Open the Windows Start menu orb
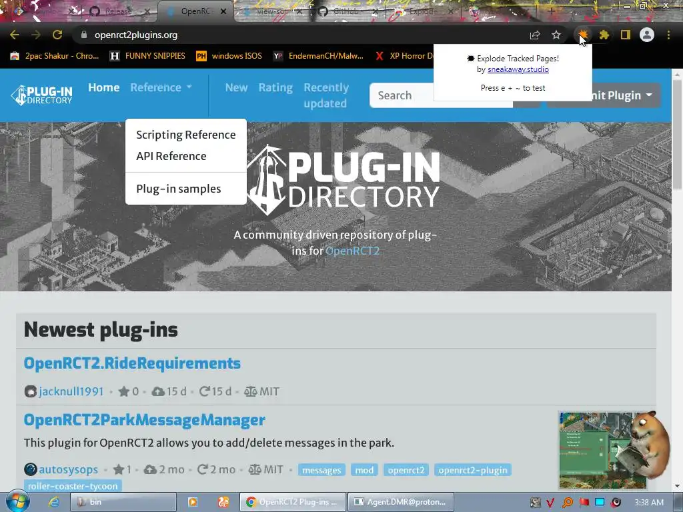The width and height of the screenshot is (683, 512). 17,501
